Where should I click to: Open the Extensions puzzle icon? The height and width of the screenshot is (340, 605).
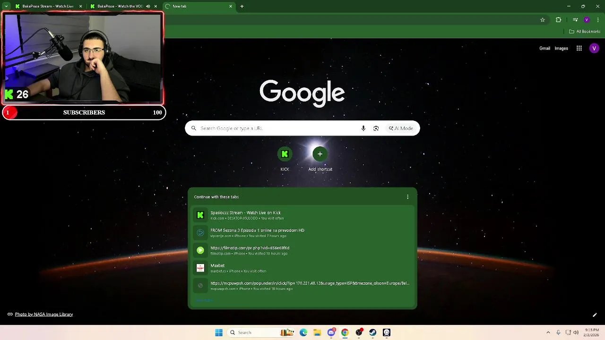tap(559, 20)
